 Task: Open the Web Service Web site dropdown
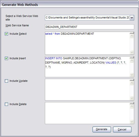132,18
